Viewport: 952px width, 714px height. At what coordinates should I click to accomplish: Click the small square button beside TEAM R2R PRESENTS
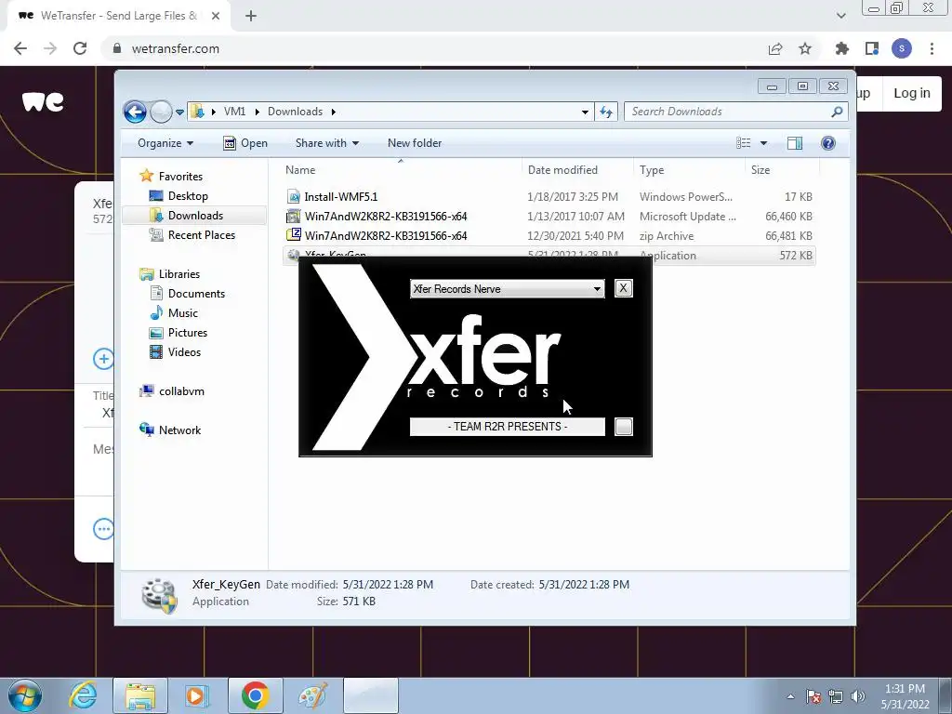624,426
